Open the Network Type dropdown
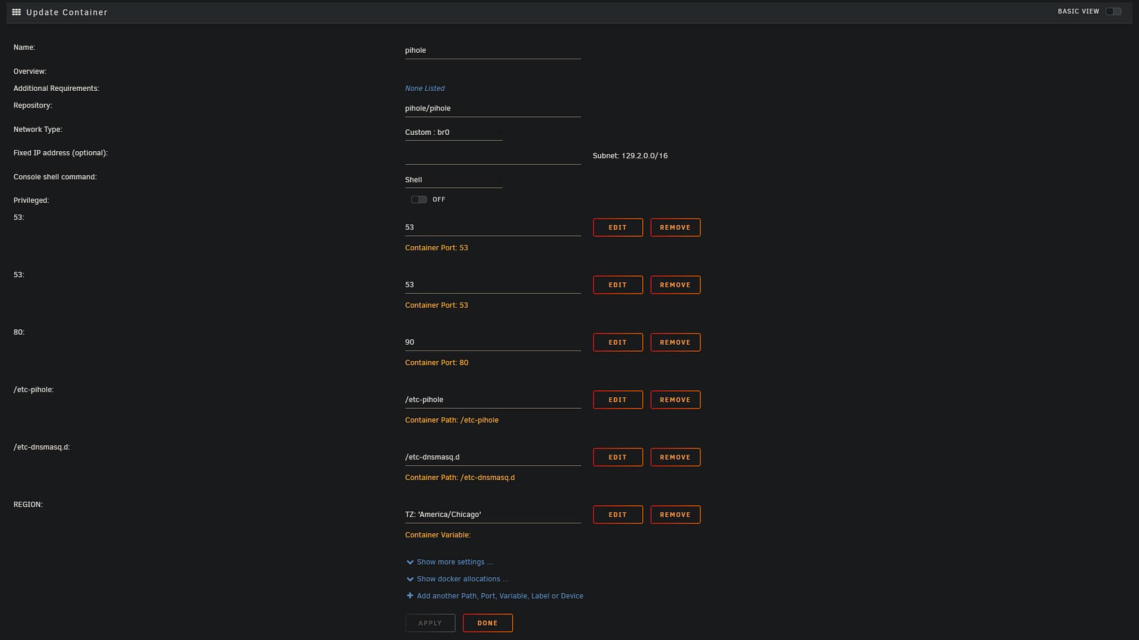This screenshot has height=640, width=1139. tap(453, 132)
